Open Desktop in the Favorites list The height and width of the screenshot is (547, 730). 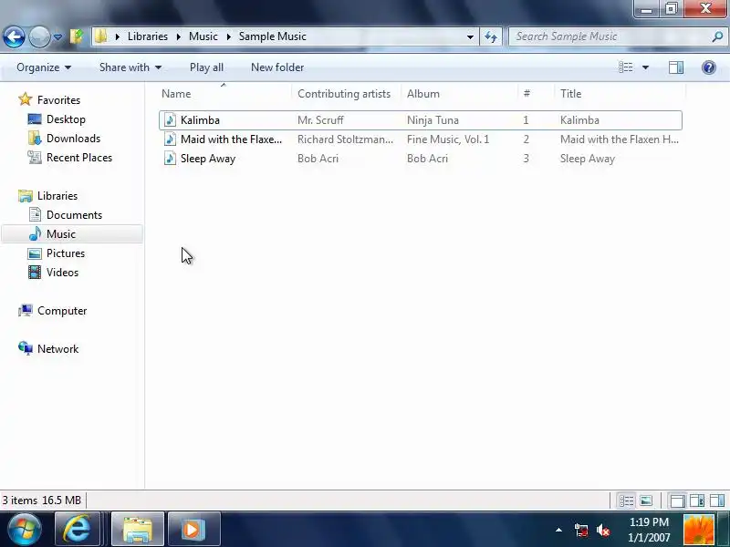(x=66, y=119)
